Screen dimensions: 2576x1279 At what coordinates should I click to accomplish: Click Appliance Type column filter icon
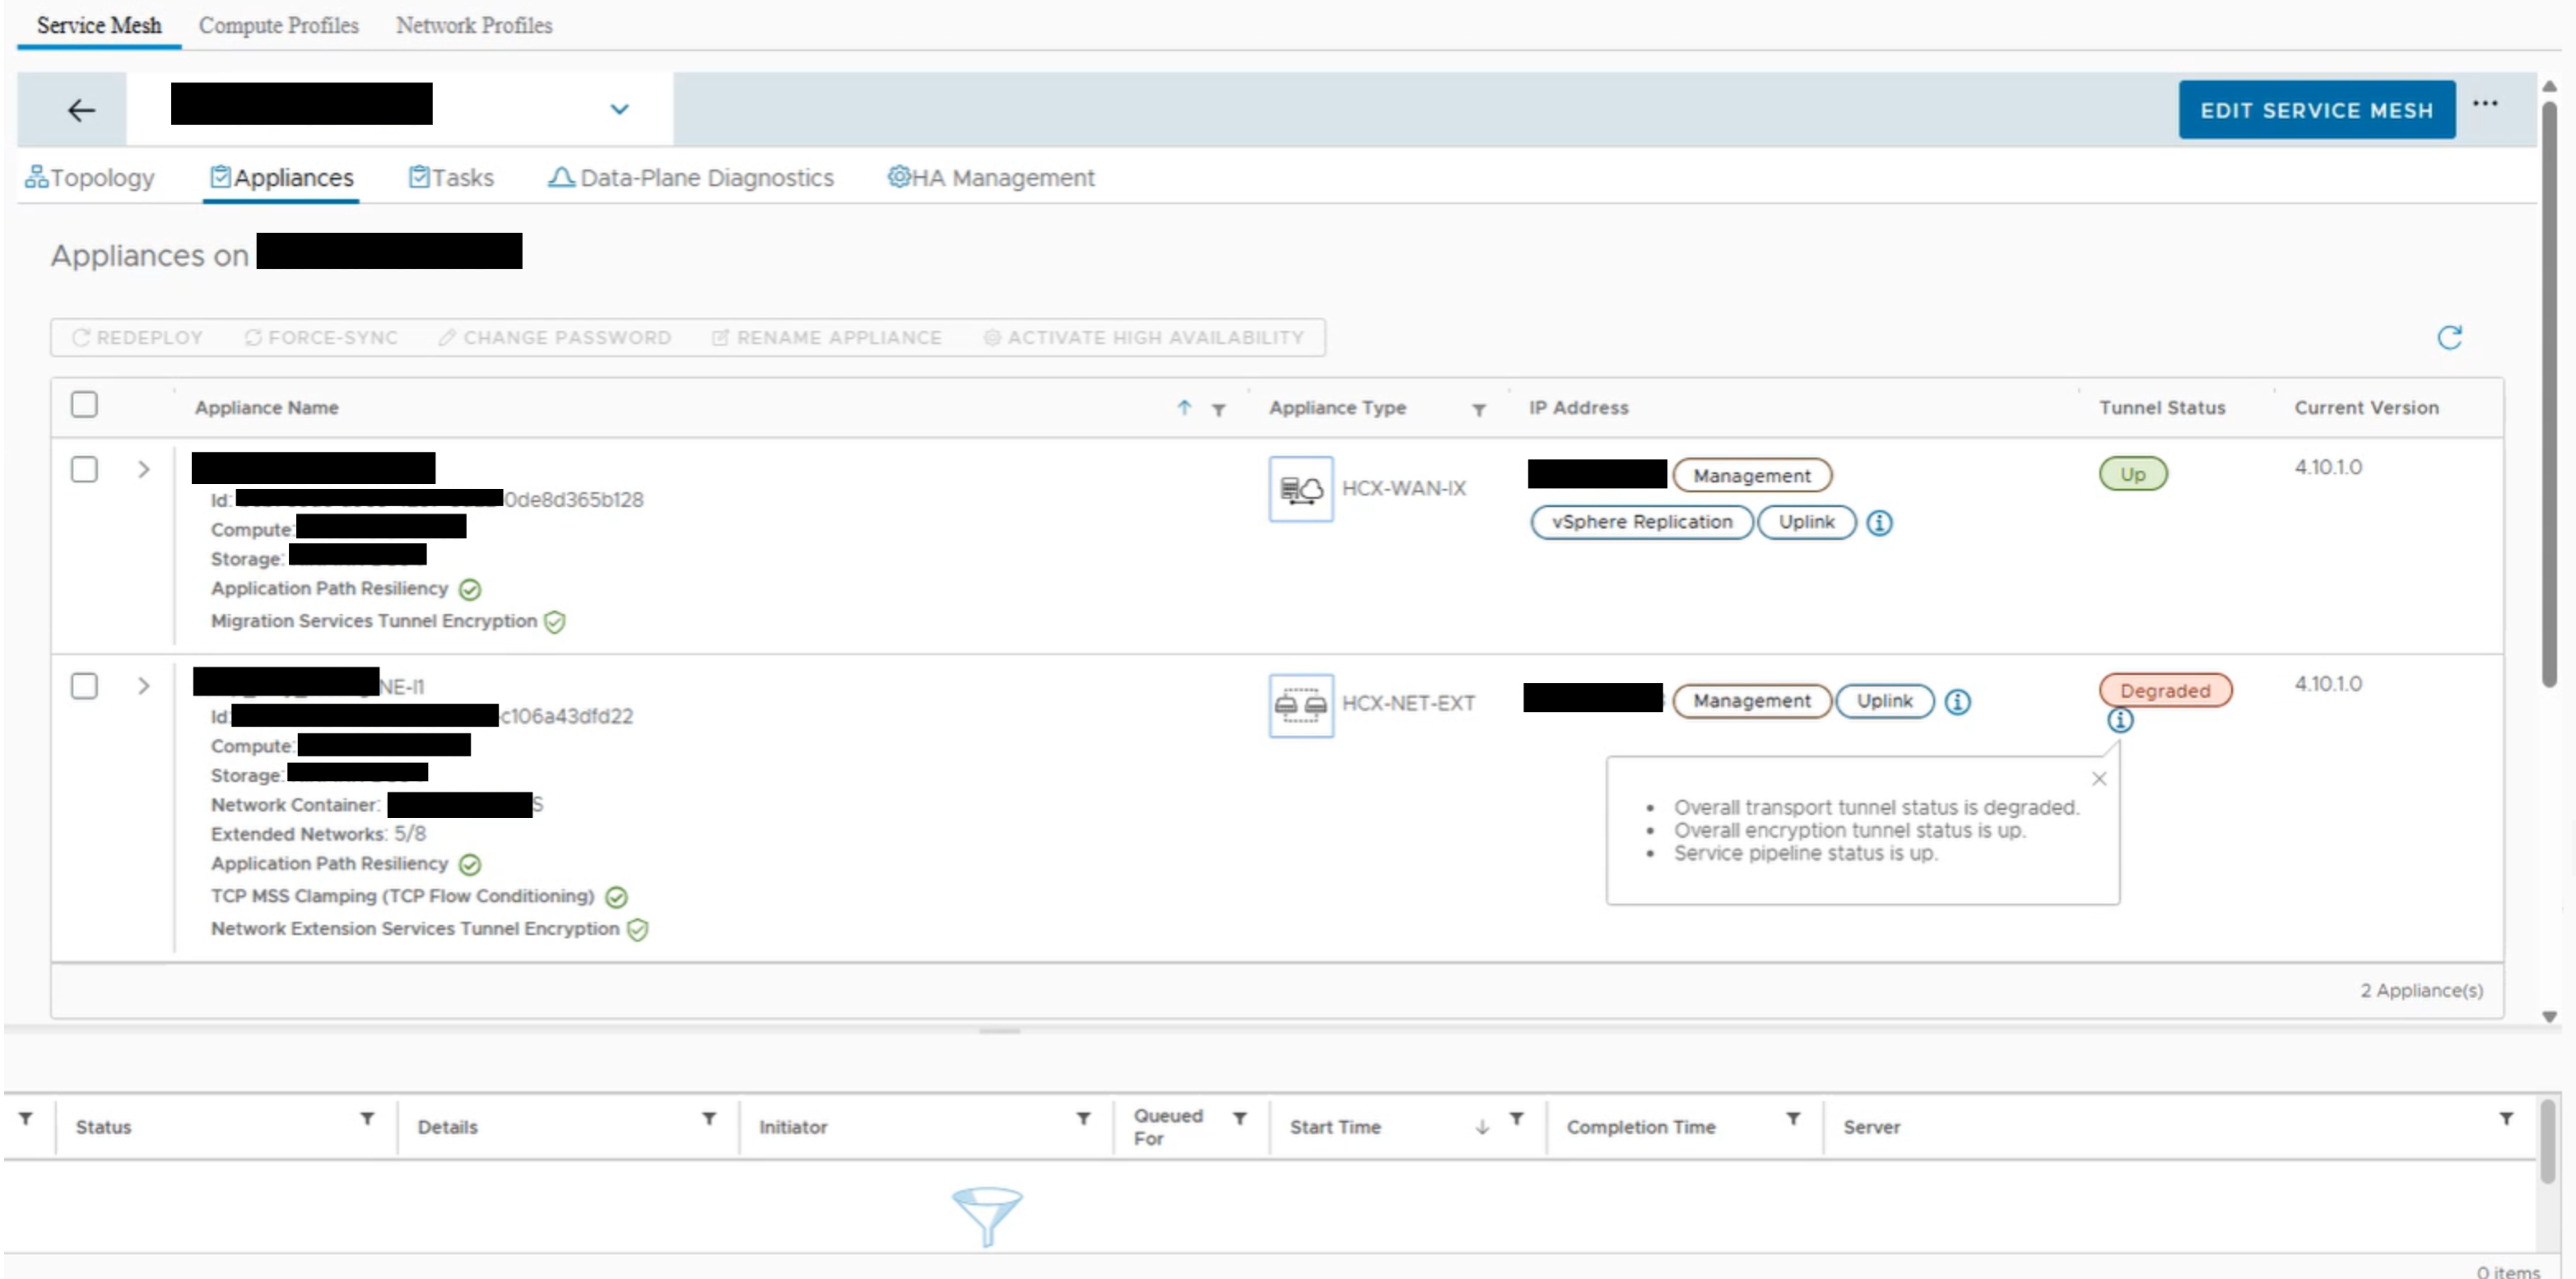pyautogui.click(x=1478, y=410)
